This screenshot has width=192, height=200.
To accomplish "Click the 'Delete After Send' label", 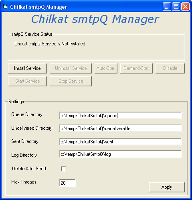I will (29, 169).
